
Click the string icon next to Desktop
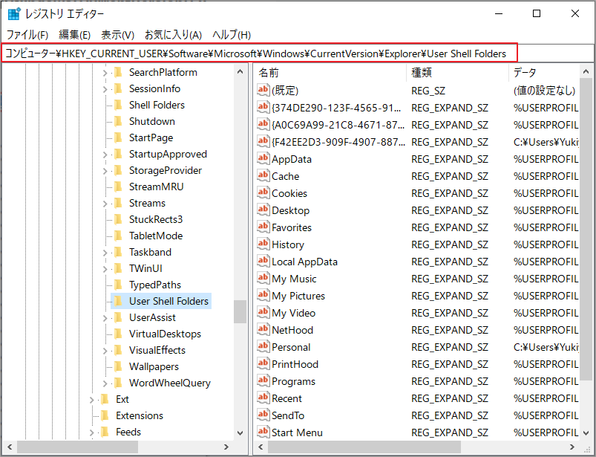pyautogui.click(x=263, y=210)
